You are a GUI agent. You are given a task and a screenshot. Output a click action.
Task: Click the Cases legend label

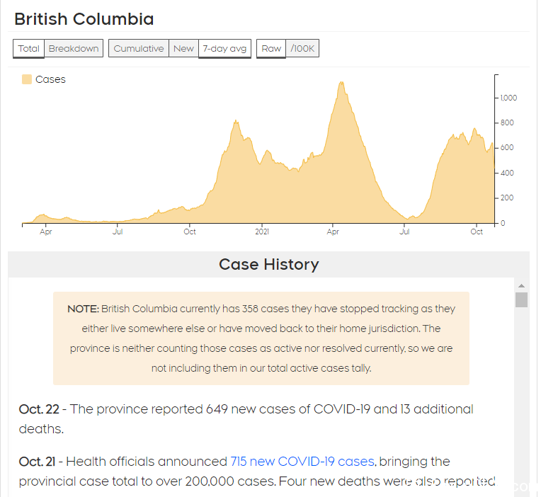50,79
